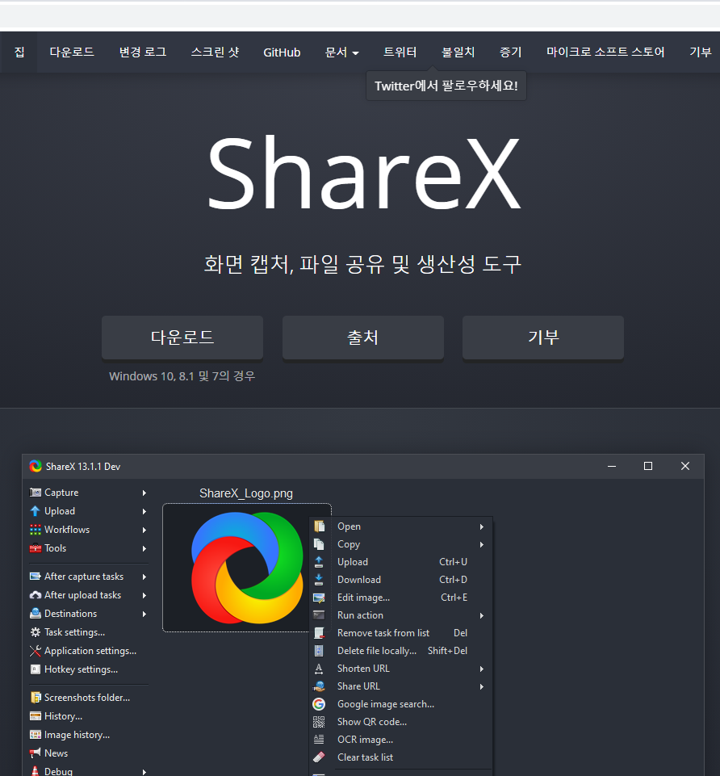This screenshot has height=776, width=720.
Task: Expand the Capture submenu arrow
Action: coord(144,493)
